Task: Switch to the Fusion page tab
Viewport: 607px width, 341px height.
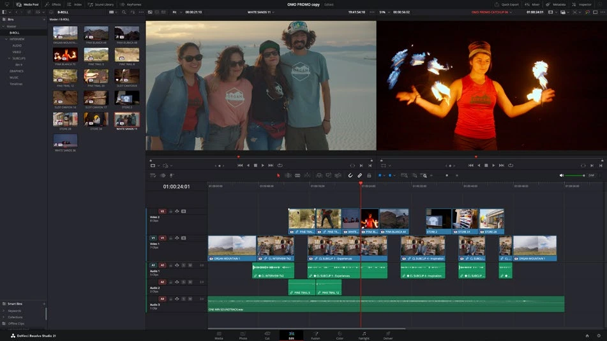Action: coord(315,336)
